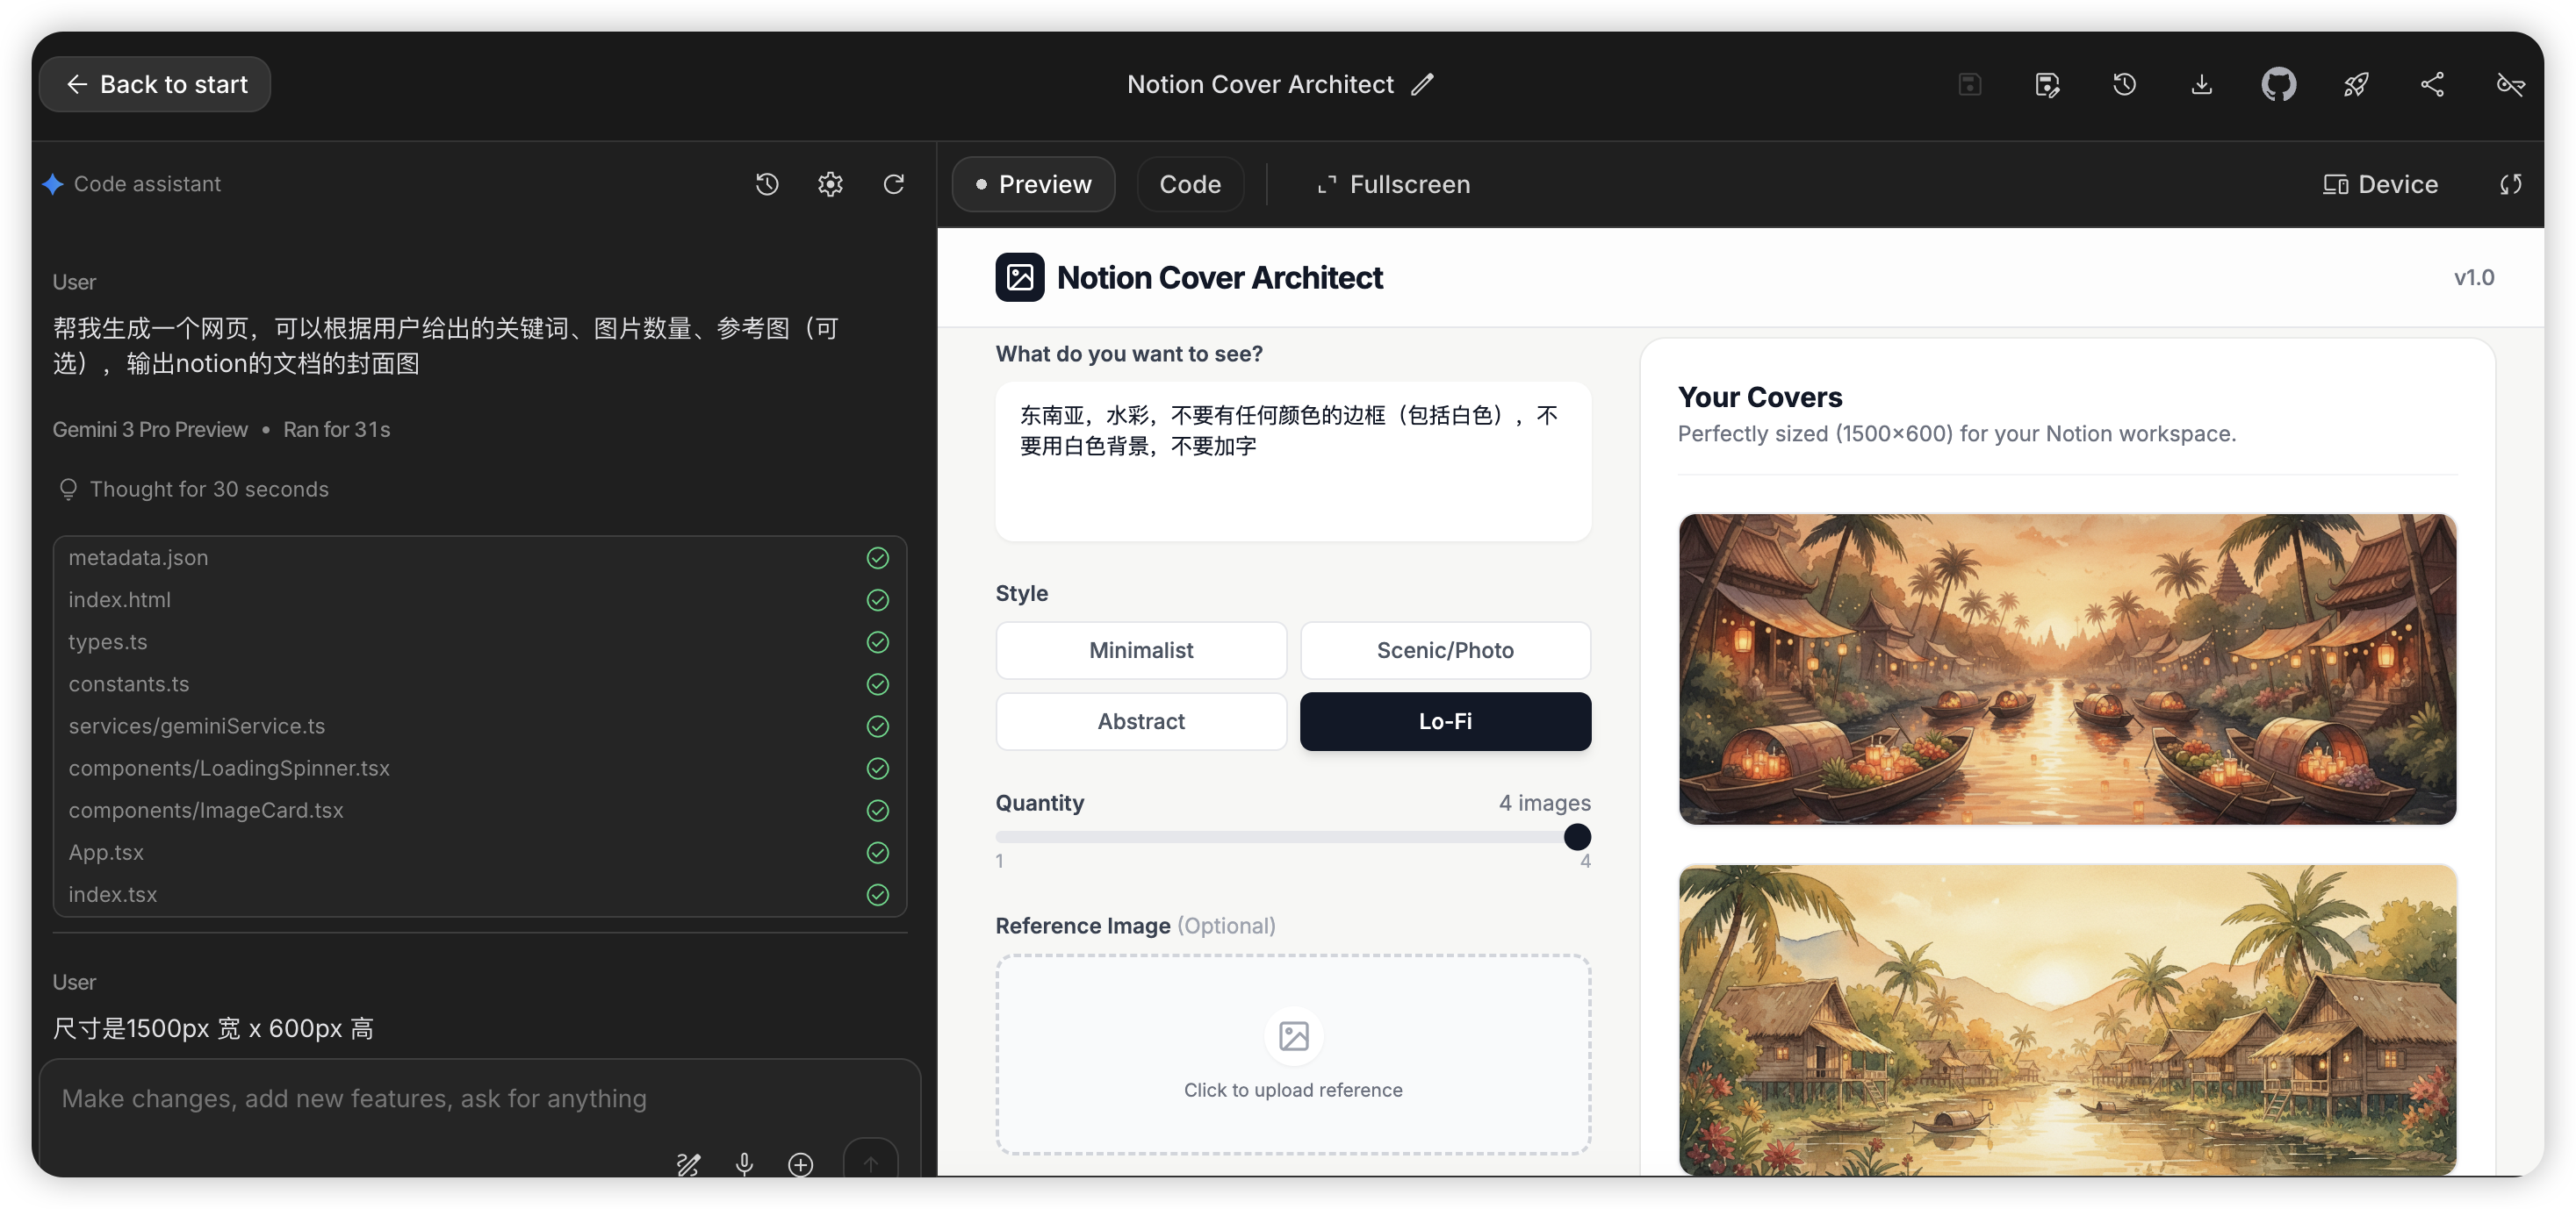Click the share icon in the top bar
2576x1209 pixels.
[x=2432, y=84]
